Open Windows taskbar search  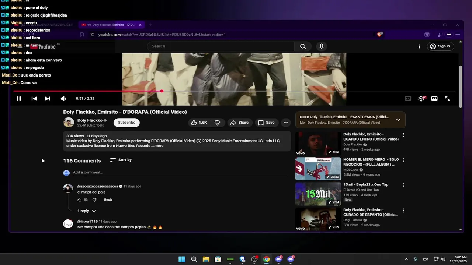coord(194,259)
